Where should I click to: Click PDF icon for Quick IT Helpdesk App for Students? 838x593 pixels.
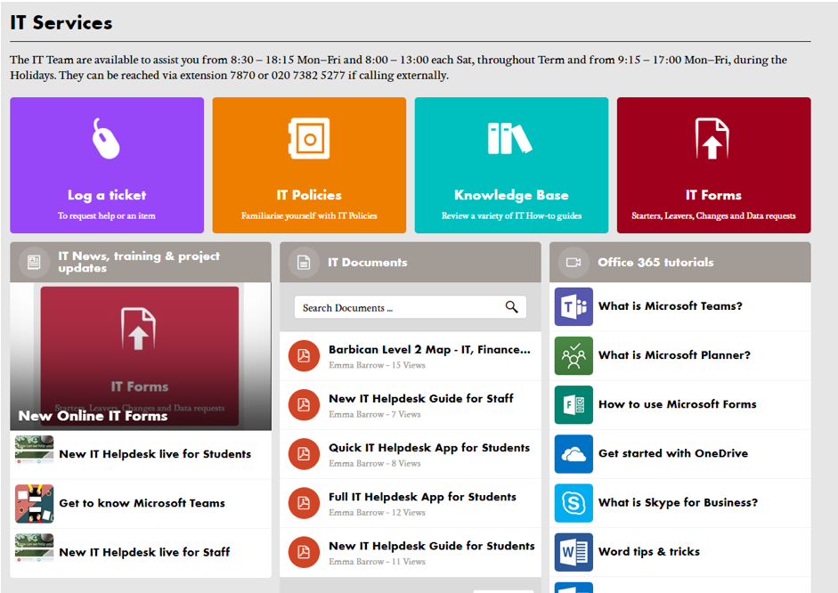pos(304,454)
